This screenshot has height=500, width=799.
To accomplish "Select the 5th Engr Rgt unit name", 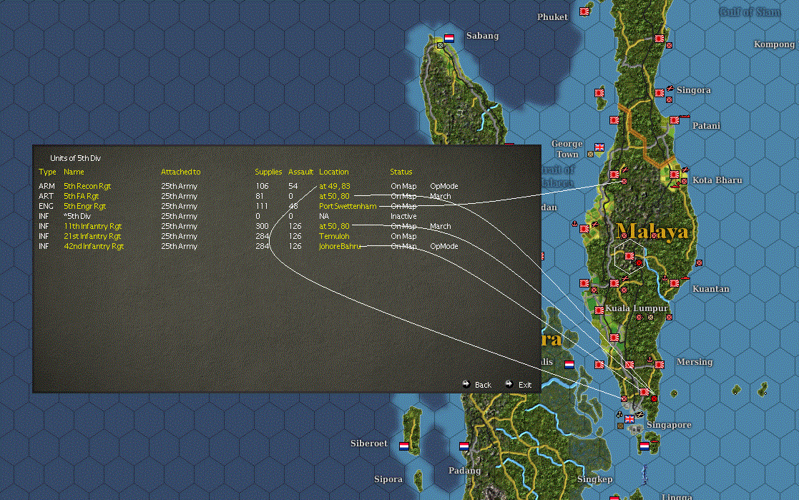I will tap(84, 206).
